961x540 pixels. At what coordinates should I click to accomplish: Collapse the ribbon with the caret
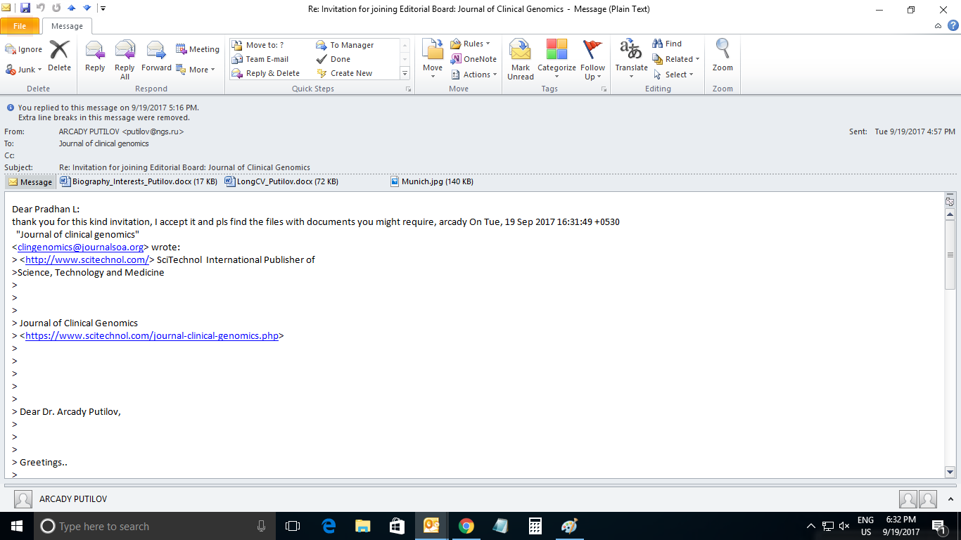click(x=938, y=26)
